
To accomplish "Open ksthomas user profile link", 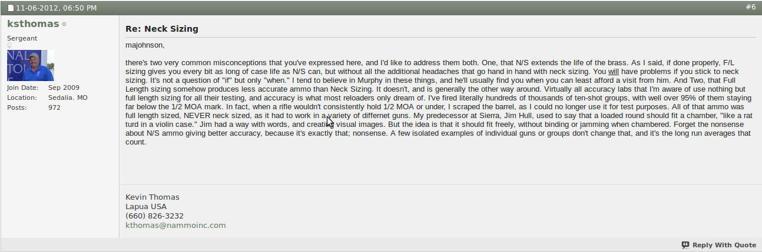I will 33,24.
